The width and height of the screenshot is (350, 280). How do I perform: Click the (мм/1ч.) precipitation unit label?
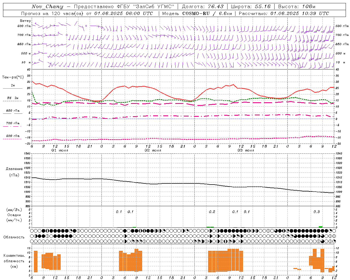14,220
